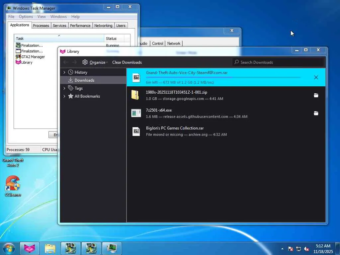Click the Action Center flag tray icon
Image resolution: width=340 pixels, height=255 pixels.
pos(291,249)
